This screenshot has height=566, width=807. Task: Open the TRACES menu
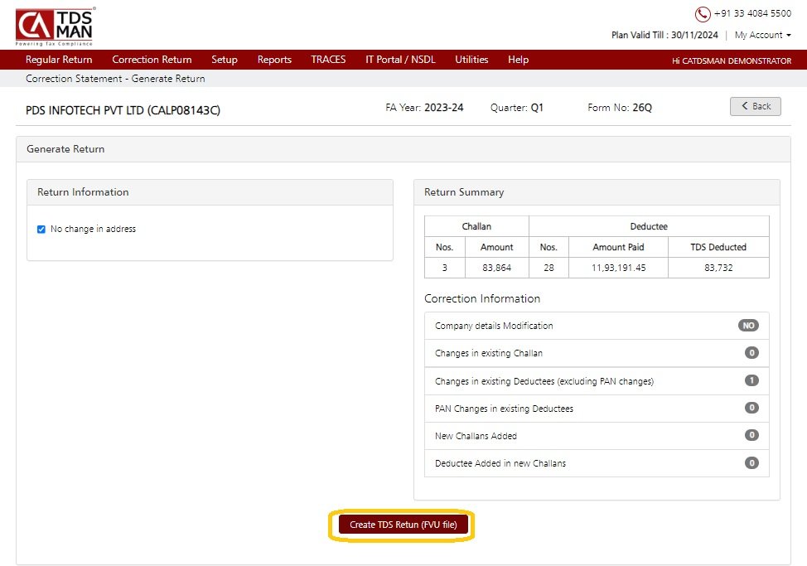coord(328,60)
